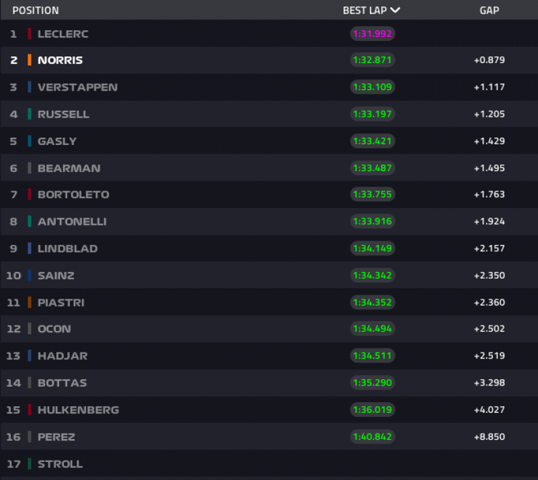Select the Norris driver name
538x480 pixels.
coord(61,60)
